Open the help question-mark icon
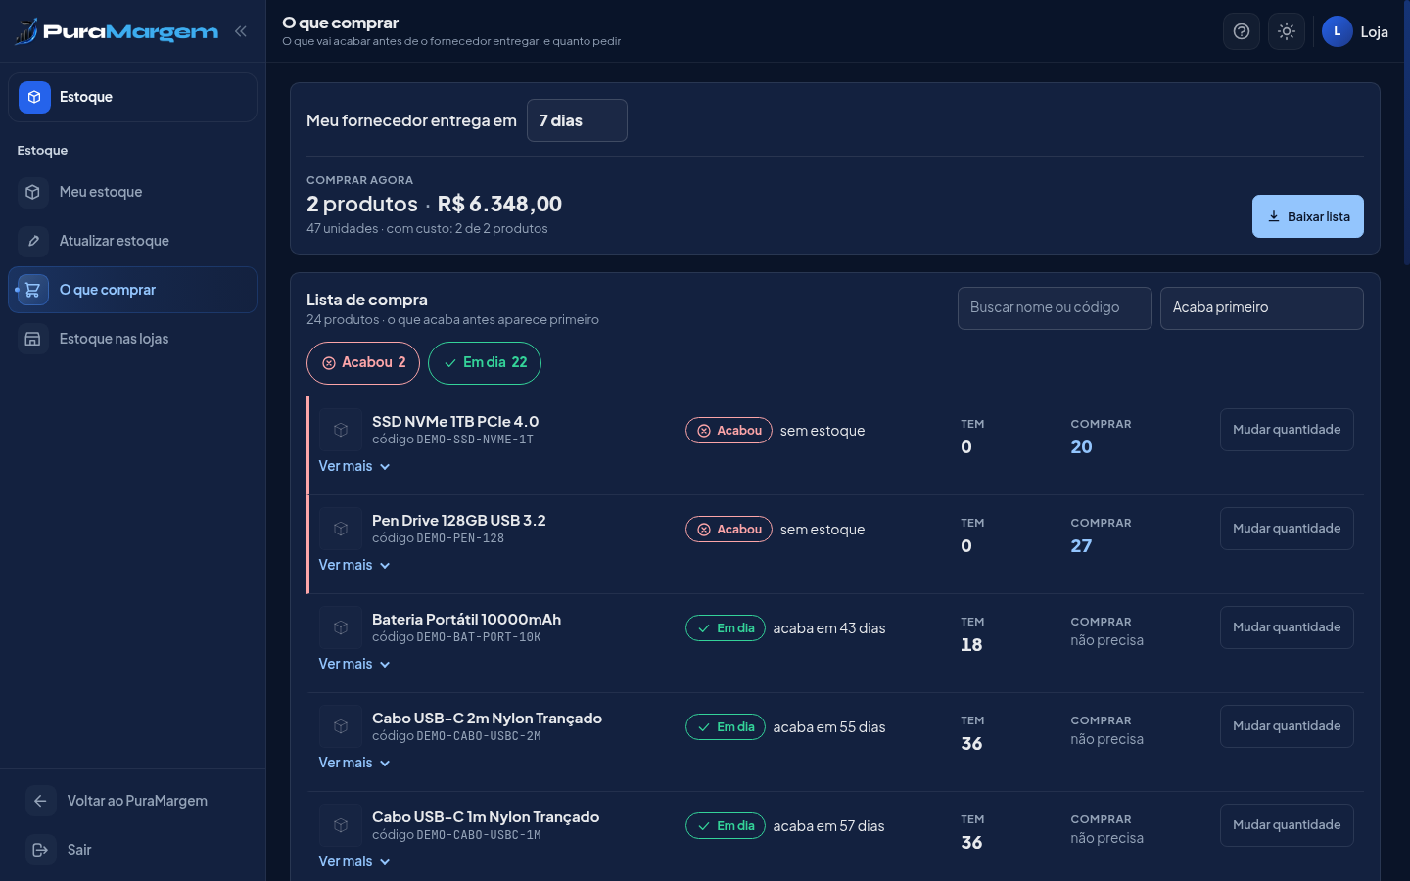Screen dimensions: 1410x881 click(1242, 31)
